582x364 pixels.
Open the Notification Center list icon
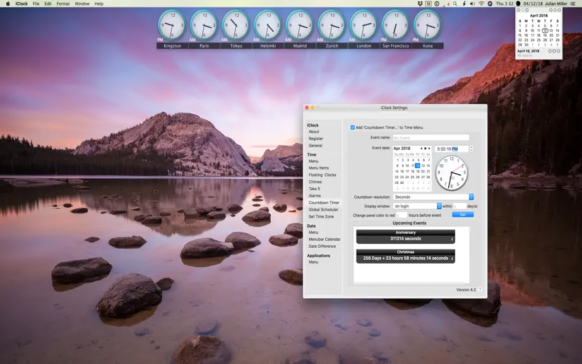(573, 4)
